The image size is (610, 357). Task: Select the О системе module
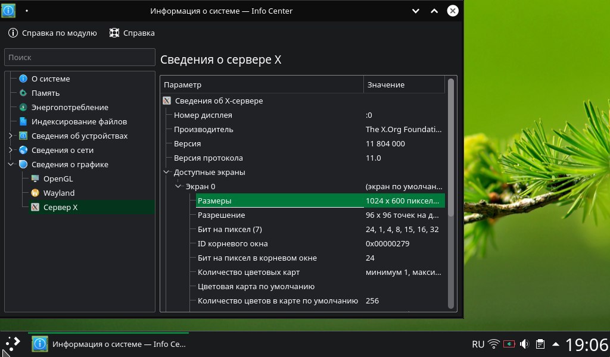pos(51,79)
